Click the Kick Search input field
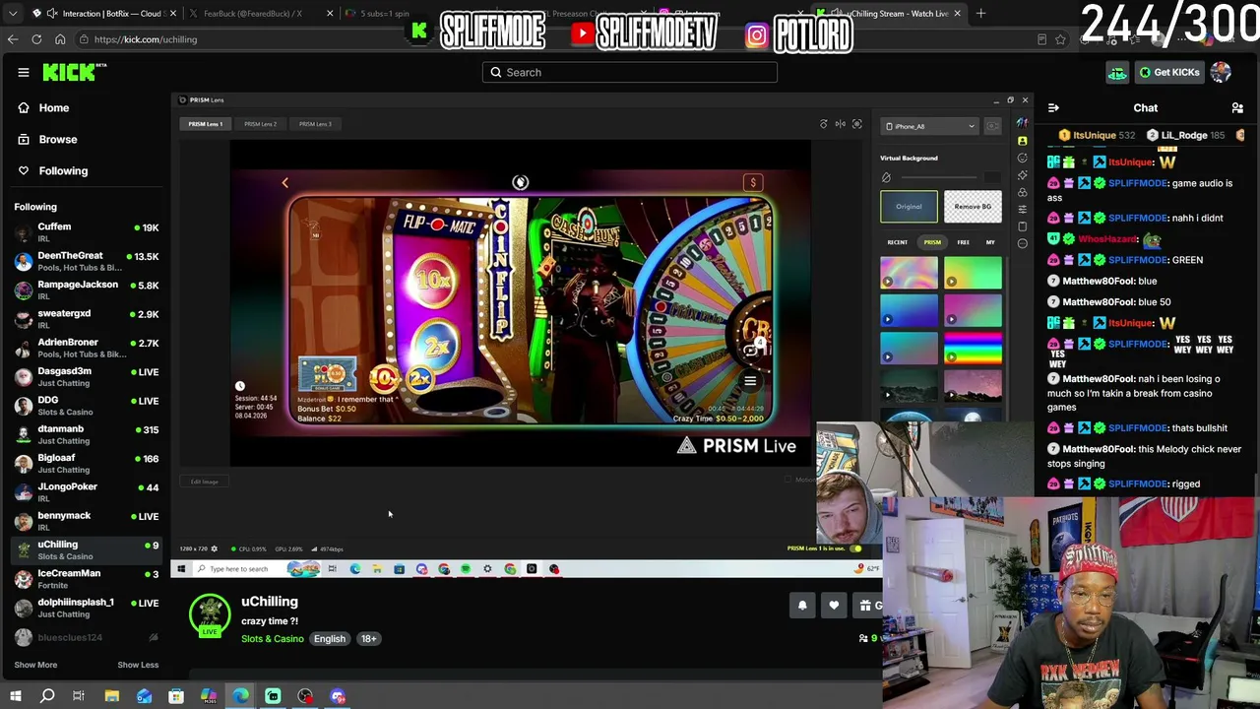This screenshot has height=709, width=1260. pos(630,72)
